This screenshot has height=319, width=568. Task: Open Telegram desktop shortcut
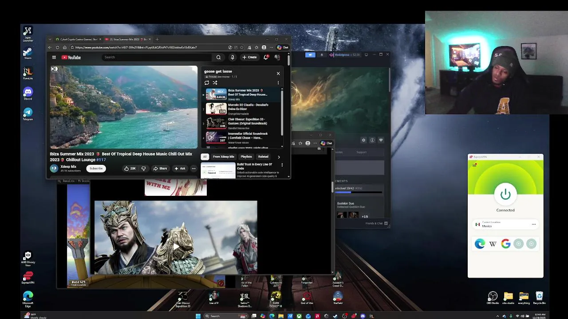[28, 114]
